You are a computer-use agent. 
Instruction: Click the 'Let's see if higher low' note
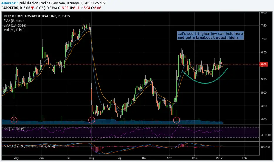coord(210,36)
